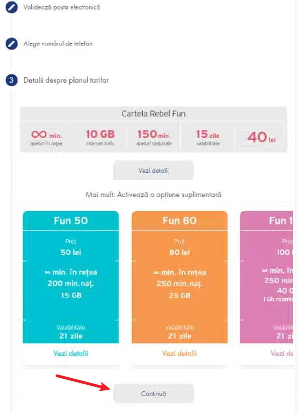Open Vezi detalii link under Fun 80

pyautogui.click(x=179, y=353)
